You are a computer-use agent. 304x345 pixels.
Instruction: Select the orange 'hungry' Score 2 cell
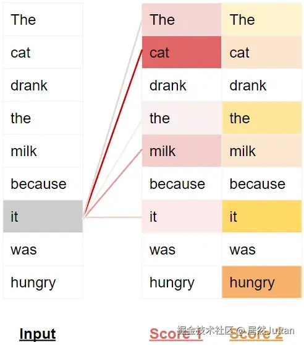click(261, 282)
